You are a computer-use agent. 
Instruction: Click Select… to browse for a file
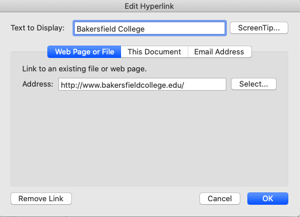pos(254,84)
